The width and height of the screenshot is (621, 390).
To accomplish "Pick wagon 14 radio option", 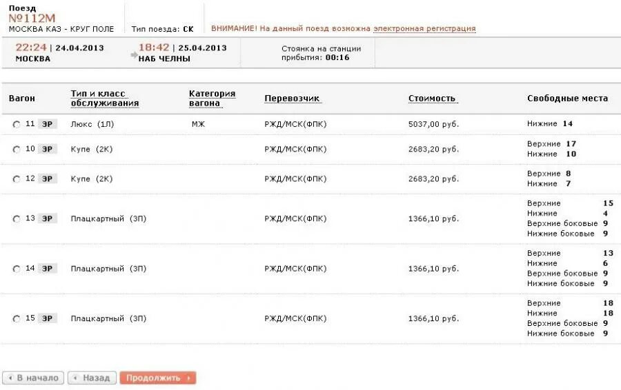I will [17, 269].
